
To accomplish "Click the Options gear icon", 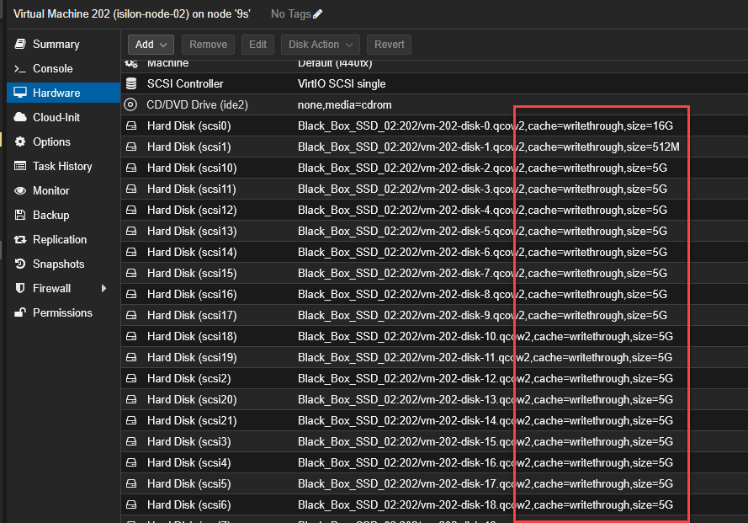I will click(x=20, y=142).
